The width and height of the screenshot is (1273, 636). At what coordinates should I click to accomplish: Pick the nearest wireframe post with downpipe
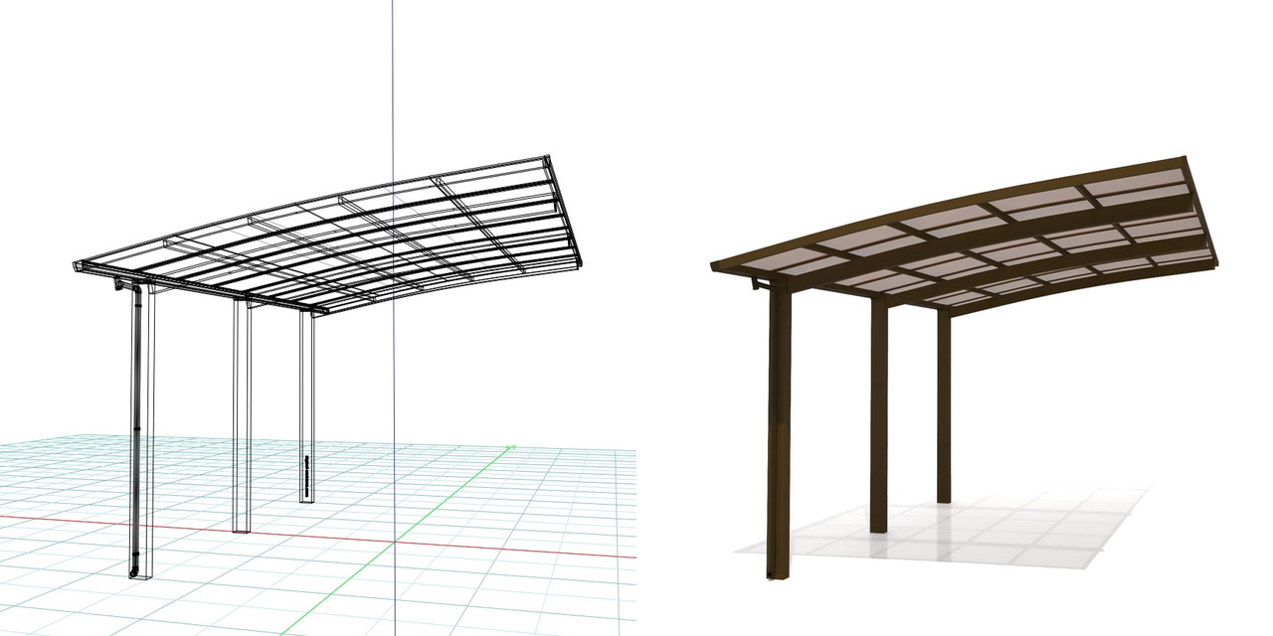(x=142, y=430)
